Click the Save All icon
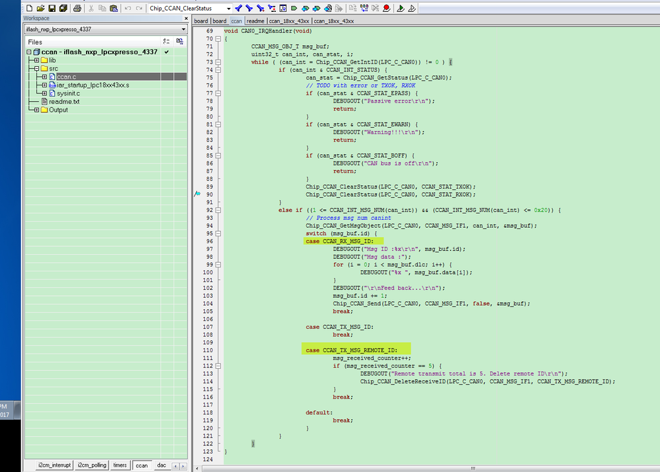Viewport: 660px width, 472px height. [63, 8]
